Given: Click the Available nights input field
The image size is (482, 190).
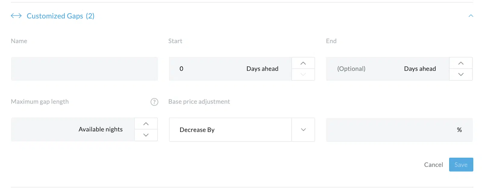Looking at the screenshot, I should point(73,129).
